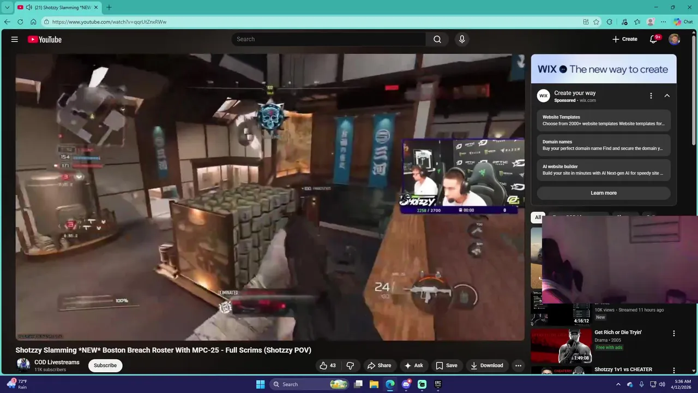698x393 pixels.
Task: Open Get Rich or Die Tryin' thumbnail
Action: 561,346
